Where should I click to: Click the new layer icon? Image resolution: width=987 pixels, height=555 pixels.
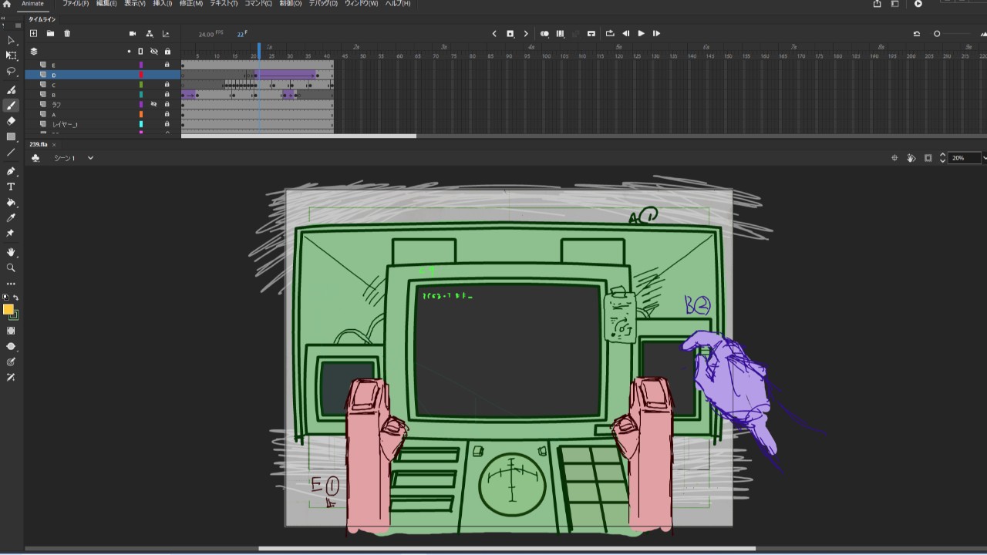pos(33,34)
